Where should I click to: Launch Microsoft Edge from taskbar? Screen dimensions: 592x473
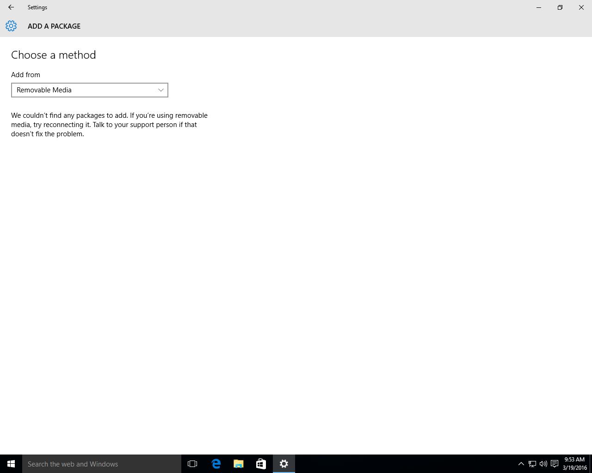(216, 464)
